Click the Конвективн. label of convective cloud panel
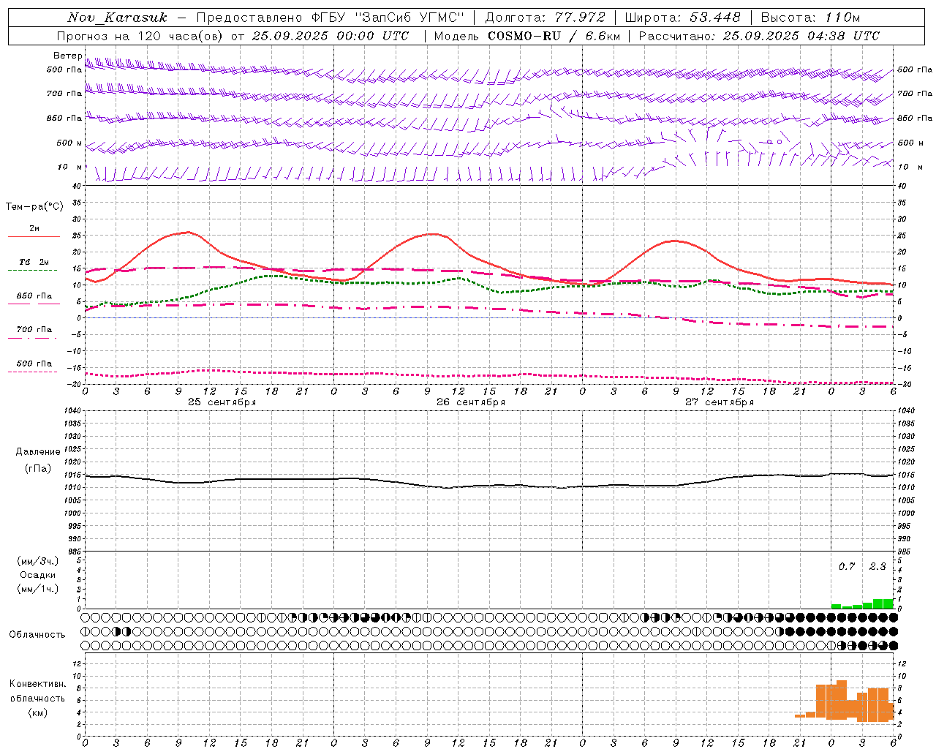 (38, 685)
